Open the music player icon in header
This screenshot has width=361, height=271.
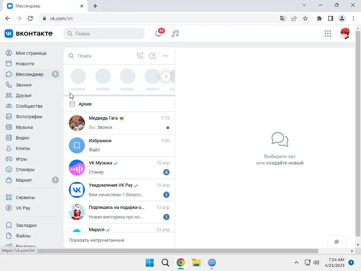point(175,34)
